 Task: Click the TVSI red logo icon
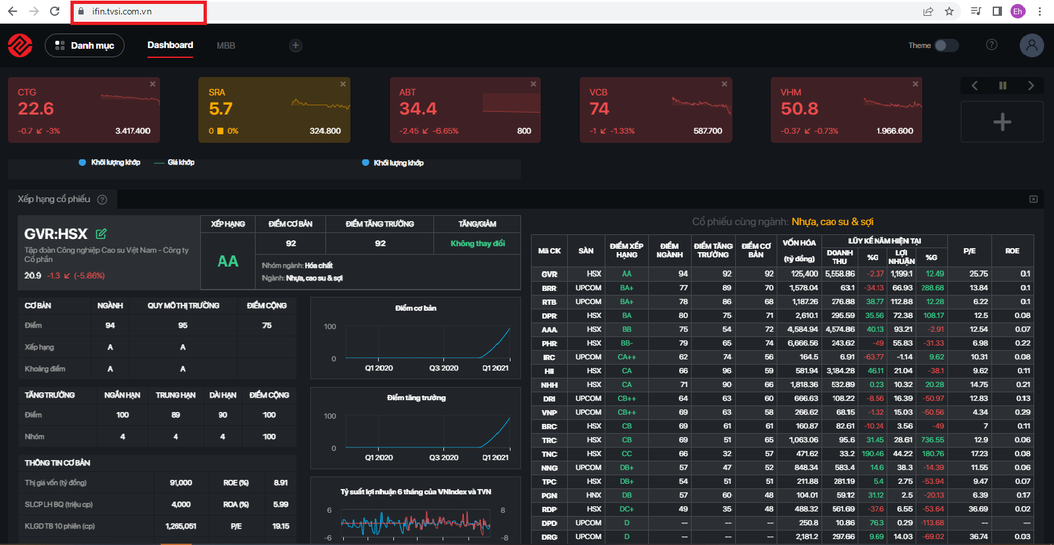coord(20,45)
